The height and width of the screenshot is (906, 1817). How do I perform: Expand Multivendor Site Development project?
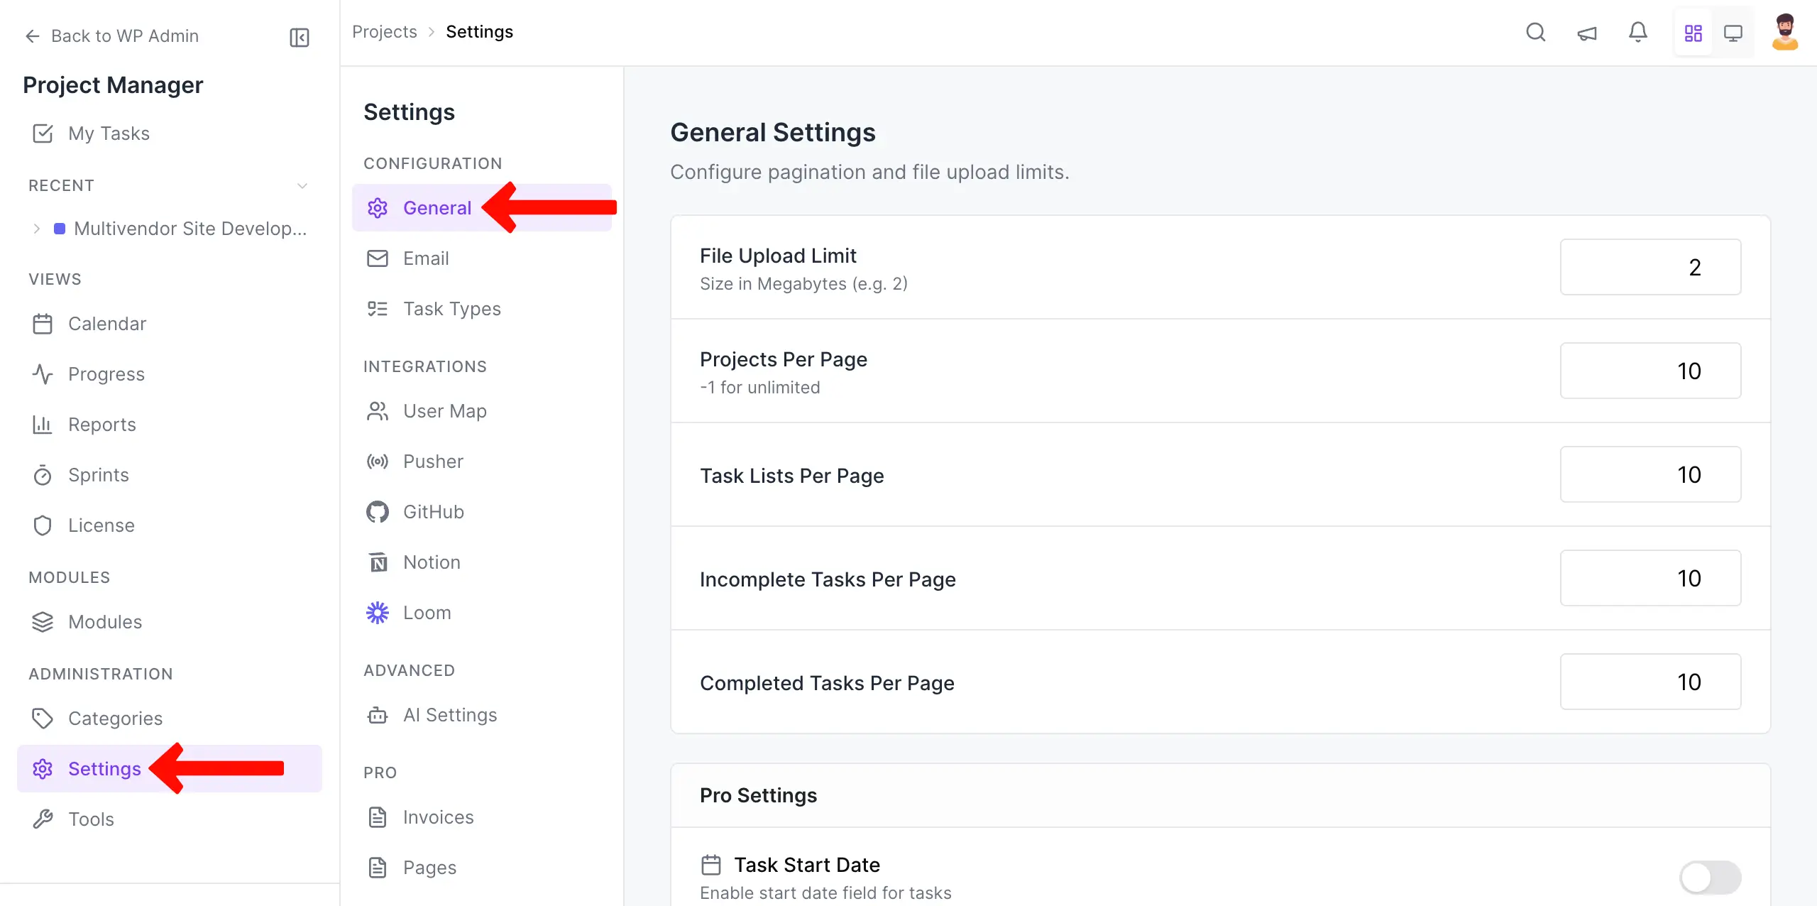[x=36, y=228]
